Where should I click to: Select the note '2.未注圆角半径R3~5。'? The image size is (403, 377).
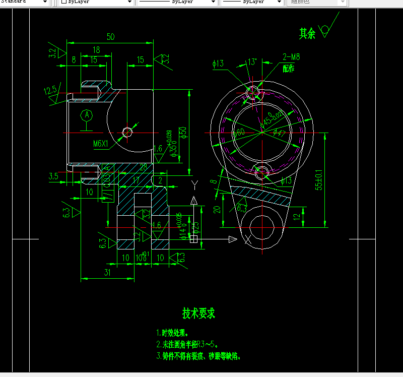pyautogui.click(x=187, y=344)
